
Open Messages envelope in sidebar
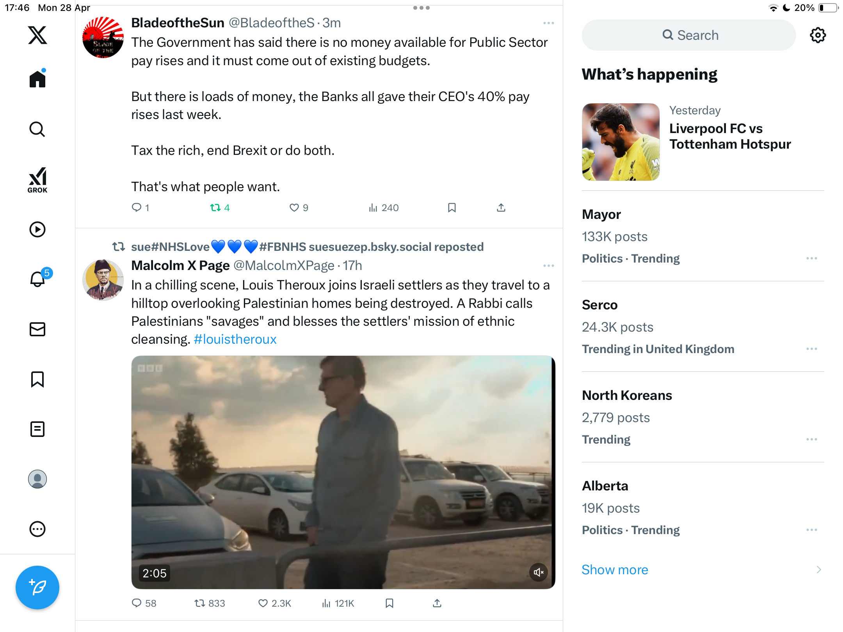(37, 329)
